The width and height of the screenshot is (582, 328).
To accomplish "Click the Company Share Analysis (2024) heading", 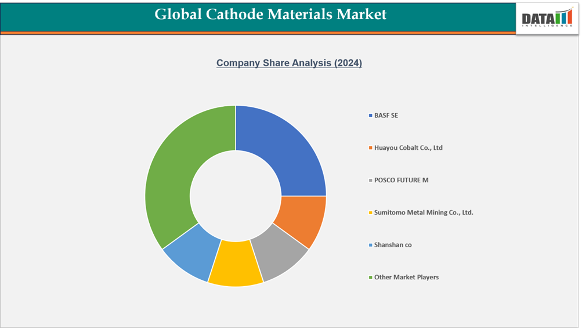I will pos(289,63).
